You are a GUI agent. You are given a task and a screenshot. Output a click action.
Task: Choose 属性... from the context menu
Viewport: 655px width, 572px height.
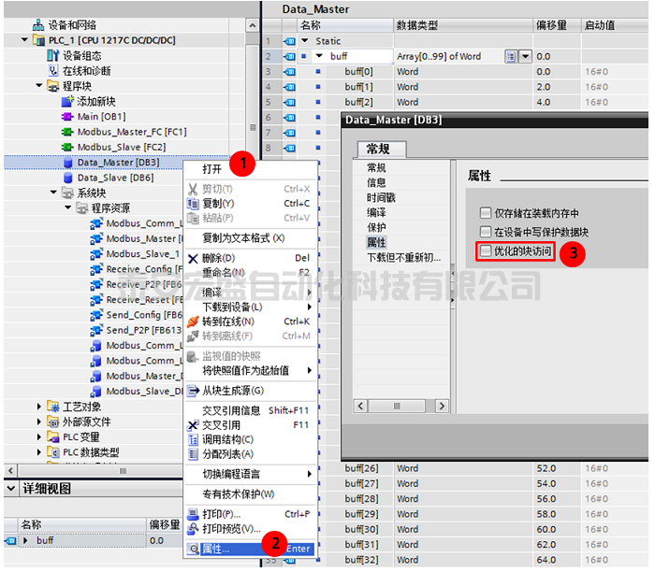(216, 549)
